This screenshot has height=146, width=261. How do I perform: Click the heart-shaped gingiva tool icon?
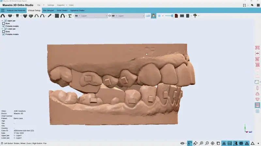point(25,16)
